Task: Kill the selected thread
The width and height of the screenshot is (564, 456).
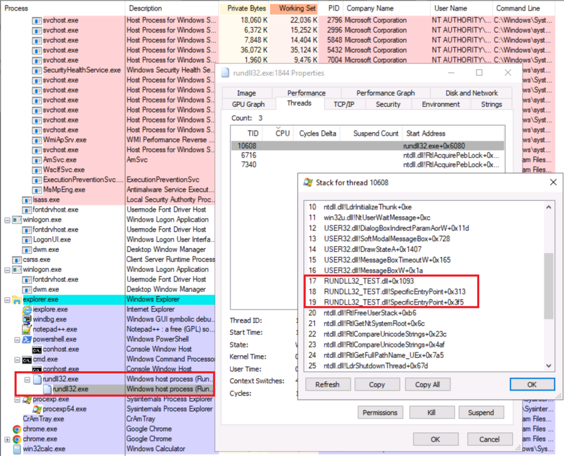Action: click(432, 412)
